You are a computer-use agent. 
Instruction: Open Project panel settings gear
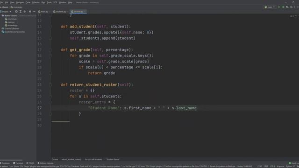pos(30,12)
